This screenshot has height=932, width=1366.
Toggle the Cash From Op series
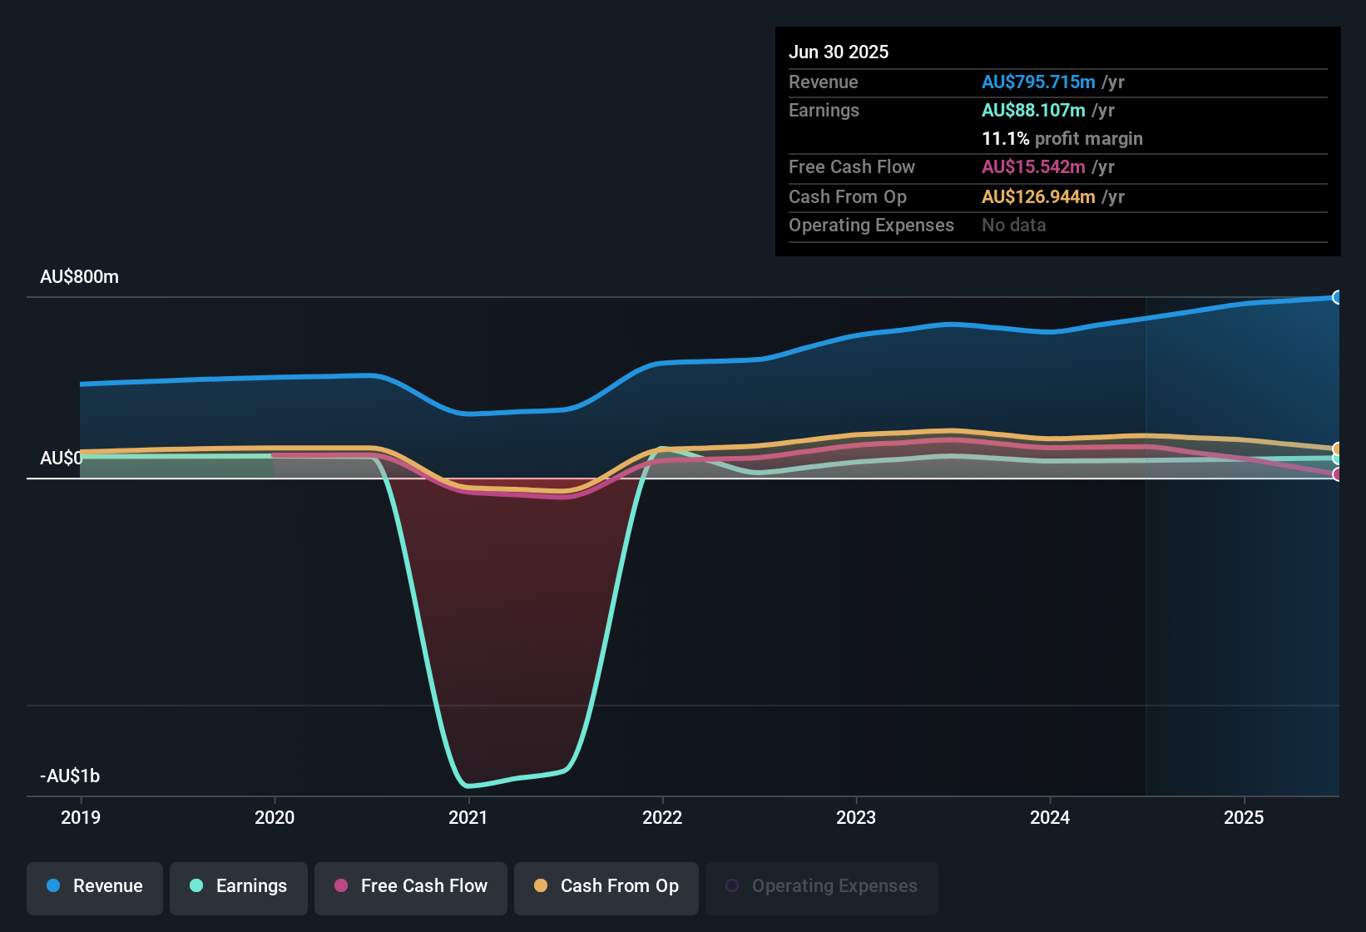click(x=606, y=886)
